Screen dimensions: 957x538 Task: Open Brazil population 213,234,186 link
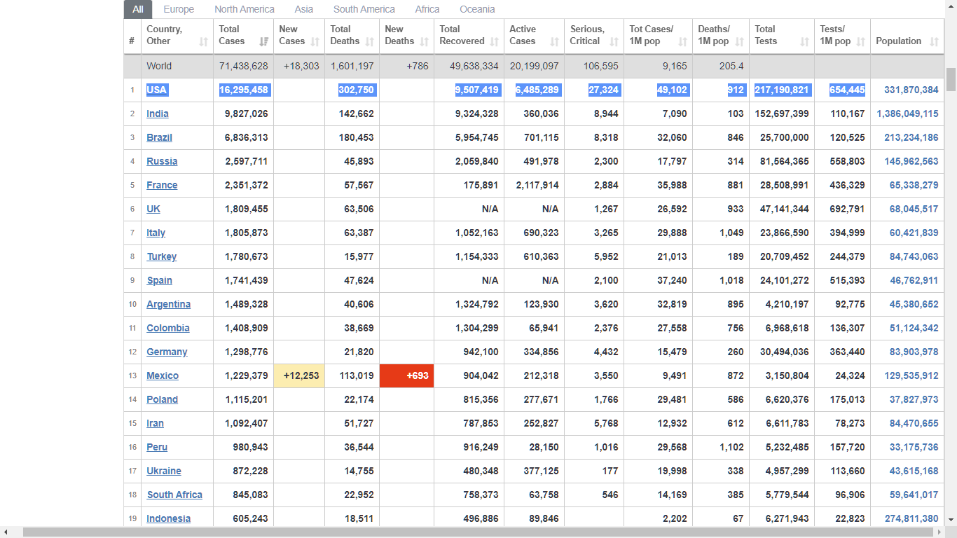pyautogui.click(x=911, y=137)
